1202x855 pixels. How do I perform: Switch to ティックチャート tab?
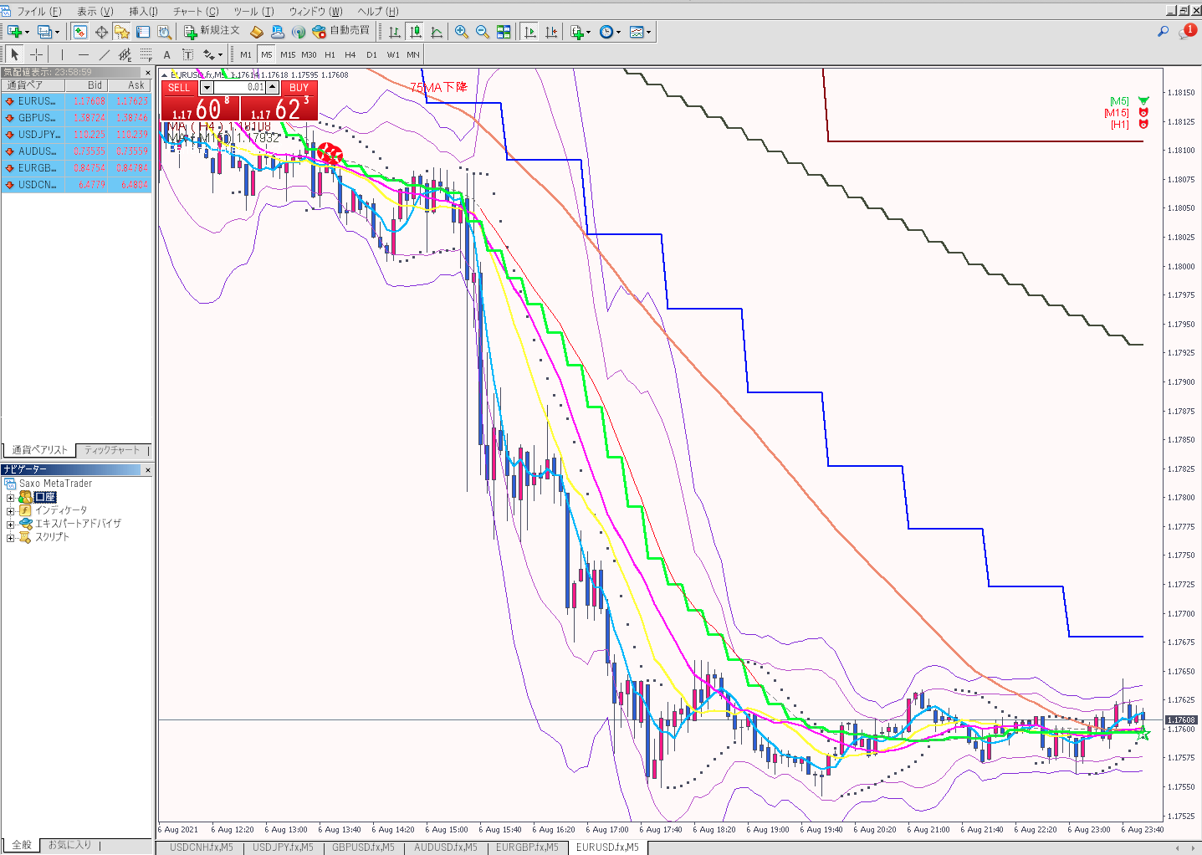click(112, 450)
